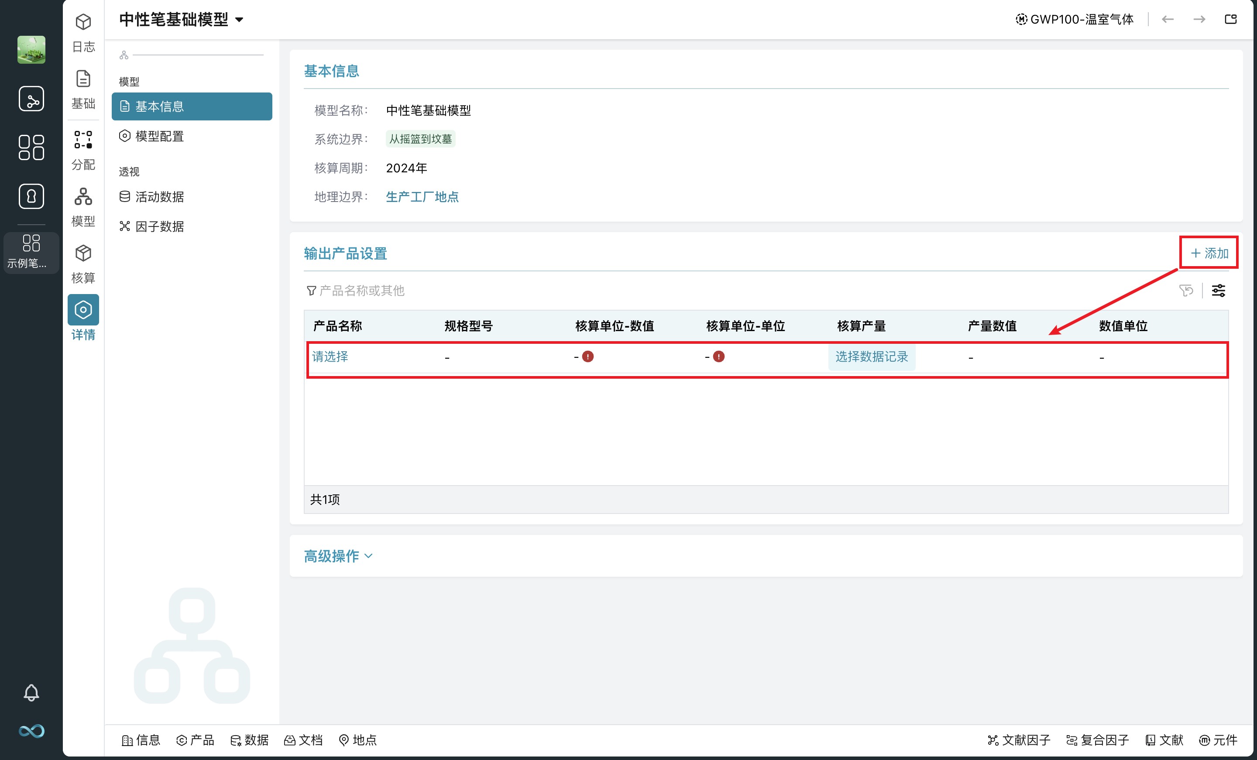Click the green project avatar thumbnail
Image resolution: width=1257 pixels, height=760 pixels.
pyautogui.click(x=31, y=49)
